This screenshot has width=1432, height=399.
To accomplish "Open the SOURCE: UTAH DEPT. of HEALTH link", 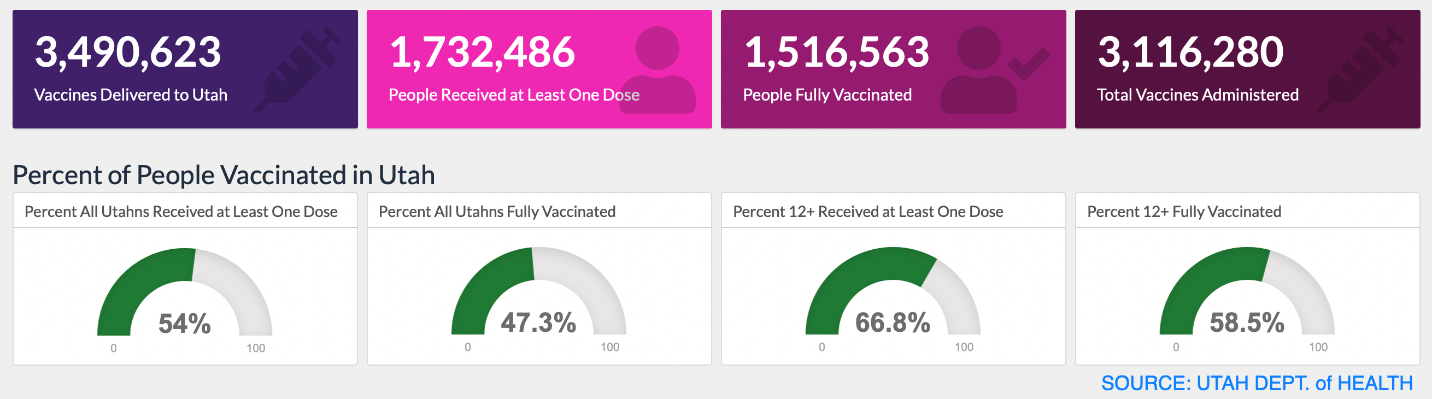I will pyautogui.click(x=1257, y=383).
